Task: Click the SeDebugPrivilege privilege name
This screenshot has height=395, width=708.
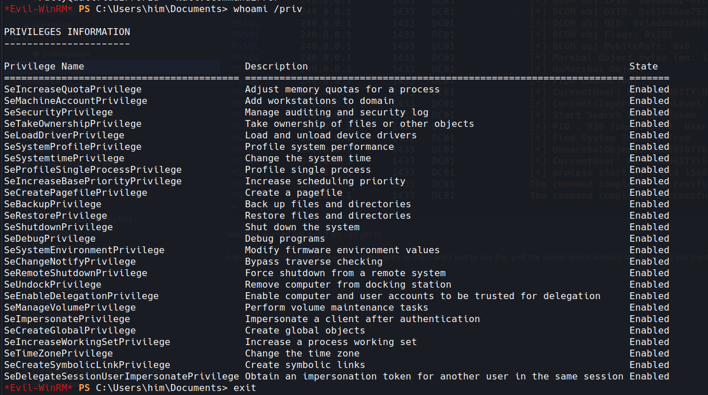Action: (50, 238)
